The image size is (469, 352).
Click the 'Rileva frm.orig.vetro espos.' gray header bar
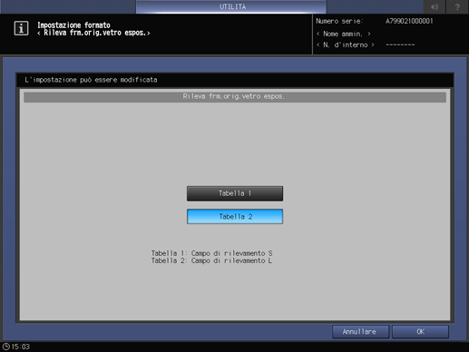(235, 97)
